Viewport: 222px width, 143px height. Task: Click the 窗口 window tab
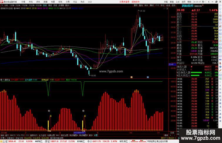pyautogui.click(x=7, y=135)
